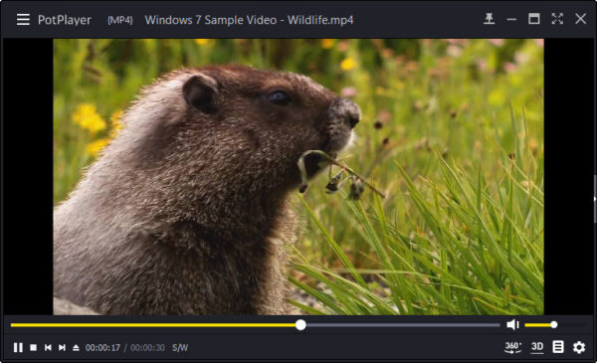Open the settings gear control panel

(579, 347)
